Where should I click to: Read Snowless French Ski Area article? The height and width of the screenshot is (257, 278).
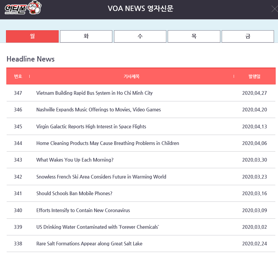coord(101,177)
